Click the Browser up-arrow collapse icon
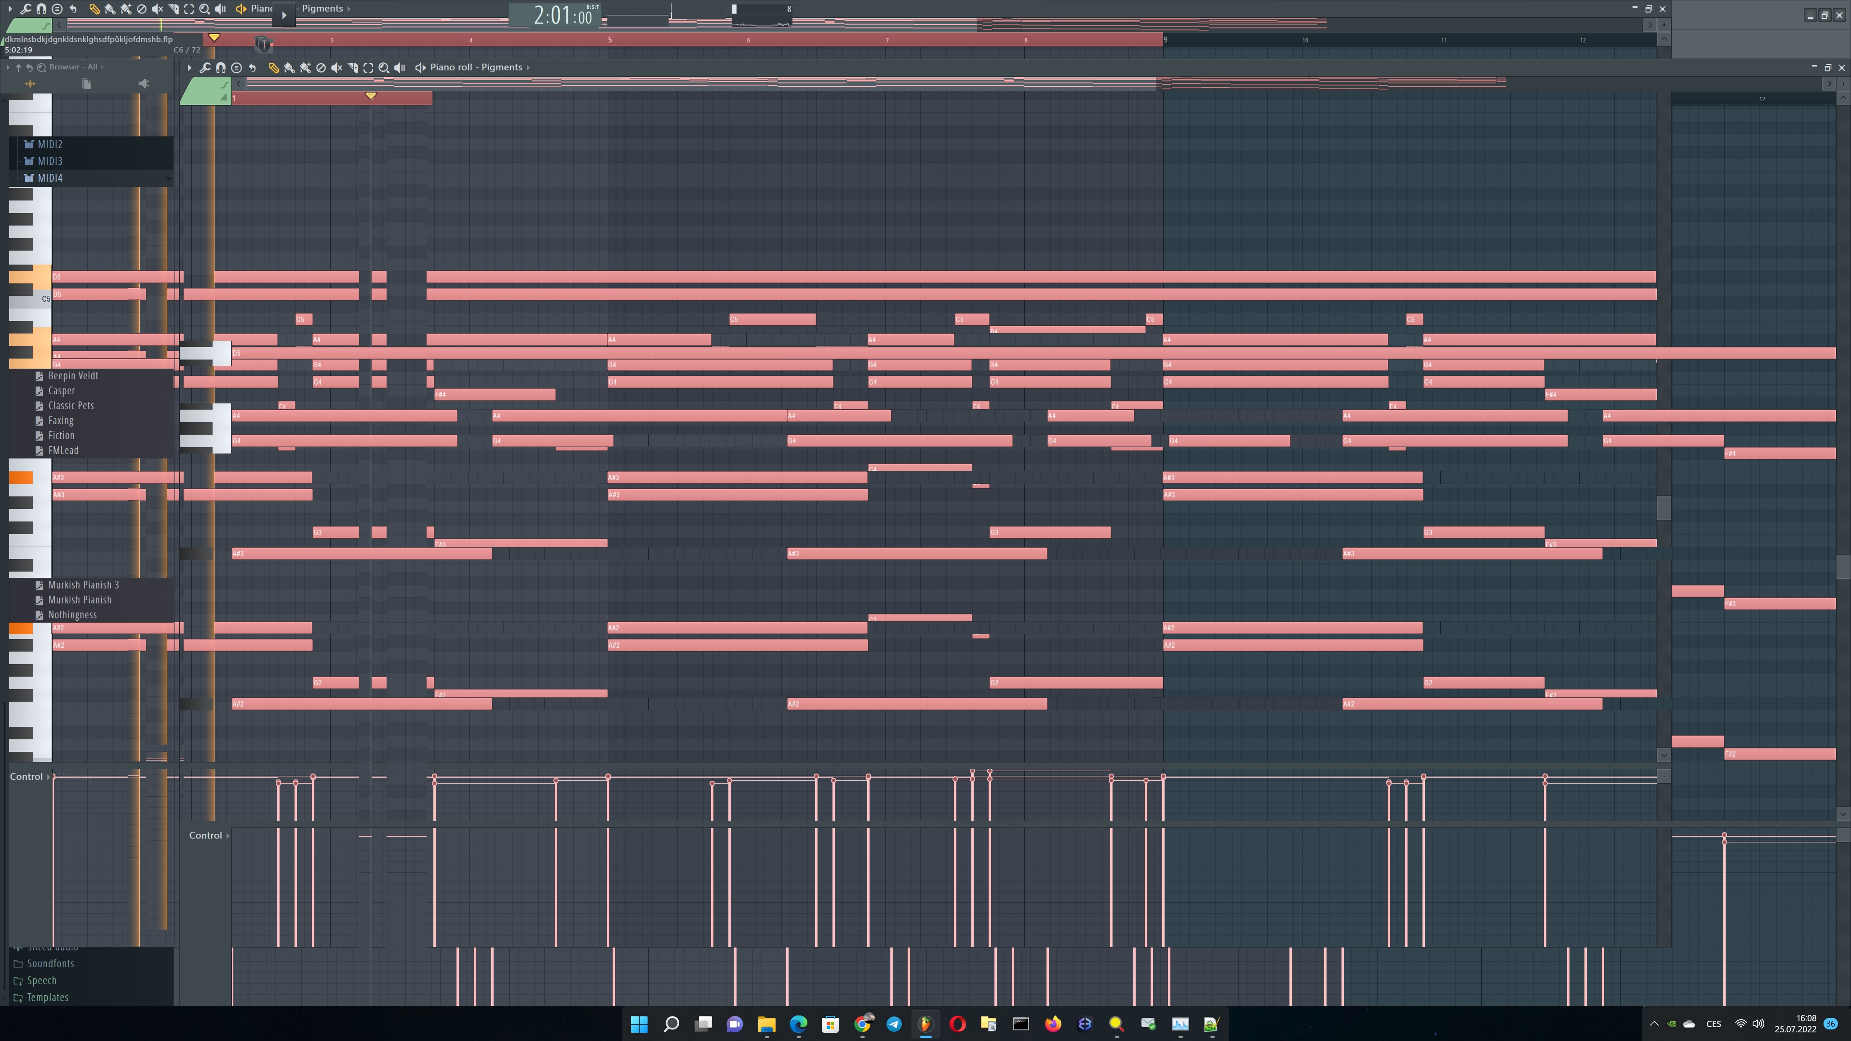 point(19,67)
